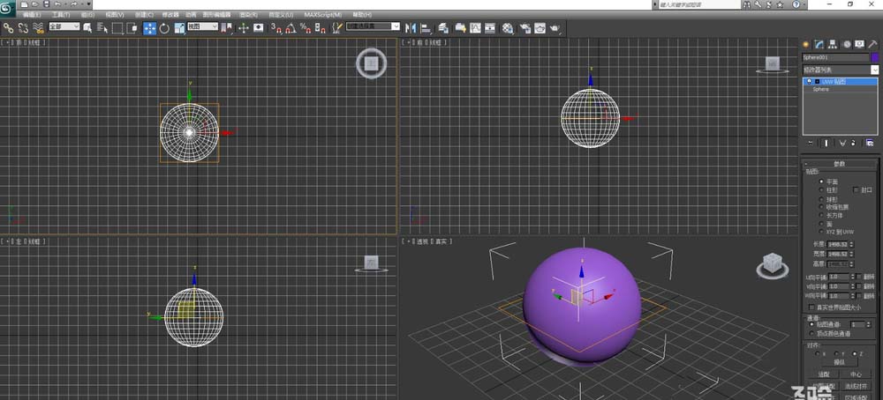The width and height of the screenshot is (883, 400).
Task: Choose the Rectangular Selection Region tool
Action: tap(117, 28)
